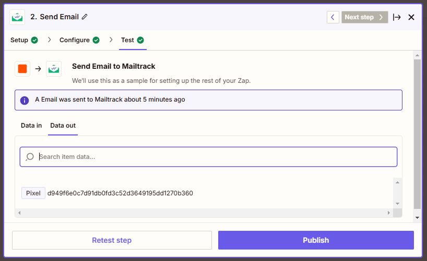Click the Mailtrack icon beside Send Email title
The image size is (427, 261).
tap(54, 69)
